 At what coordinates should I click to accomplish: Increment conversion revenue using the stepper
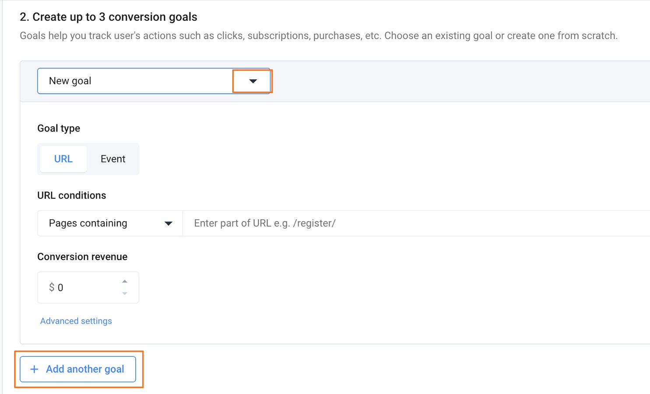(x=124, y=281)
